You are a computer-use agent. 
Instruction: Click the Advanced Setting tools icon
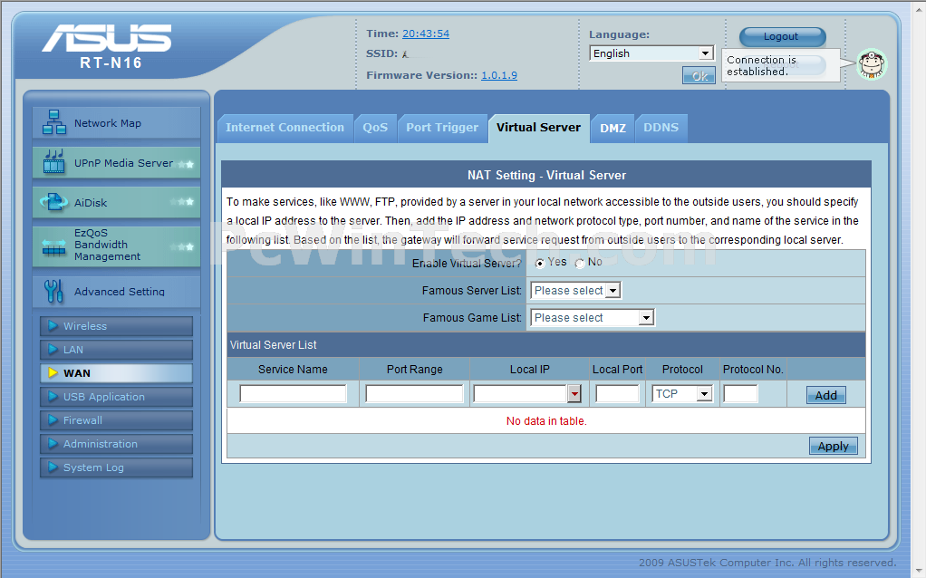click(54, 291)
